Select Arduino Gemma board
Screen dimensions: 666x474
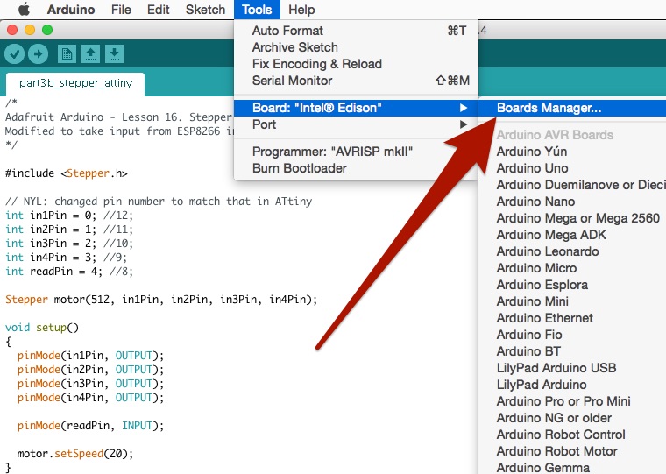click(572, 468)
